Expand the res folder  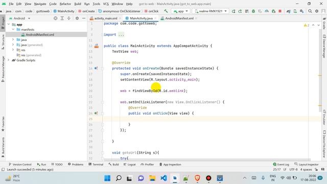(x=13, y=50)
